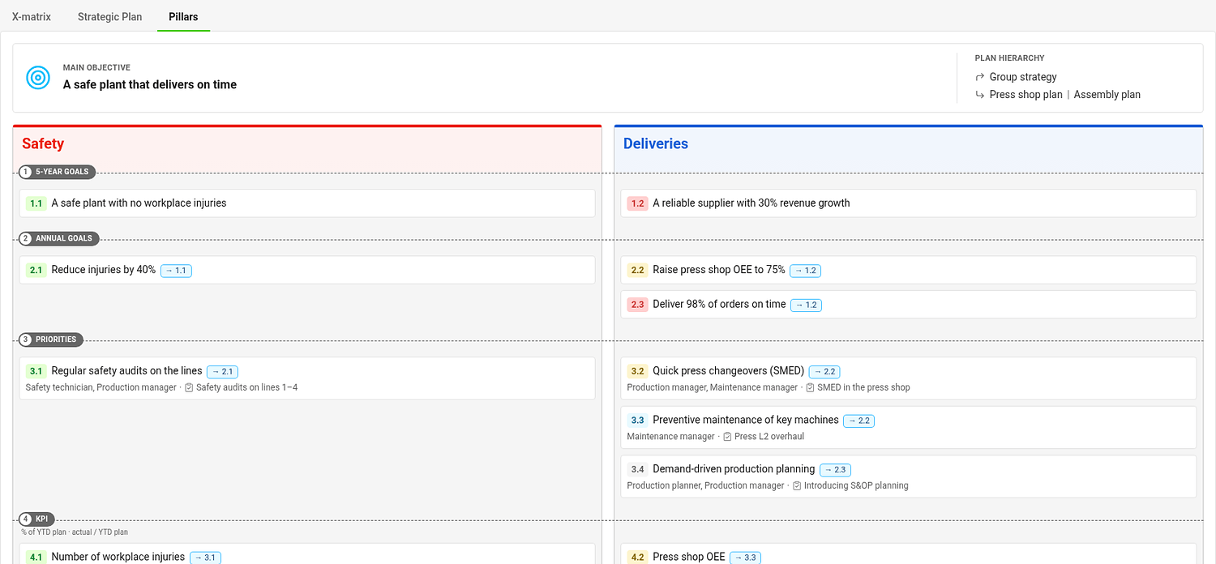Open the Group strategy parent plan
1216x564 pixels.
[x=1023, y=77]
